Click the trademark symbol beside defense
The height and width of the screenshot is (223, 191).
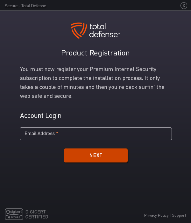pos(119,34)
